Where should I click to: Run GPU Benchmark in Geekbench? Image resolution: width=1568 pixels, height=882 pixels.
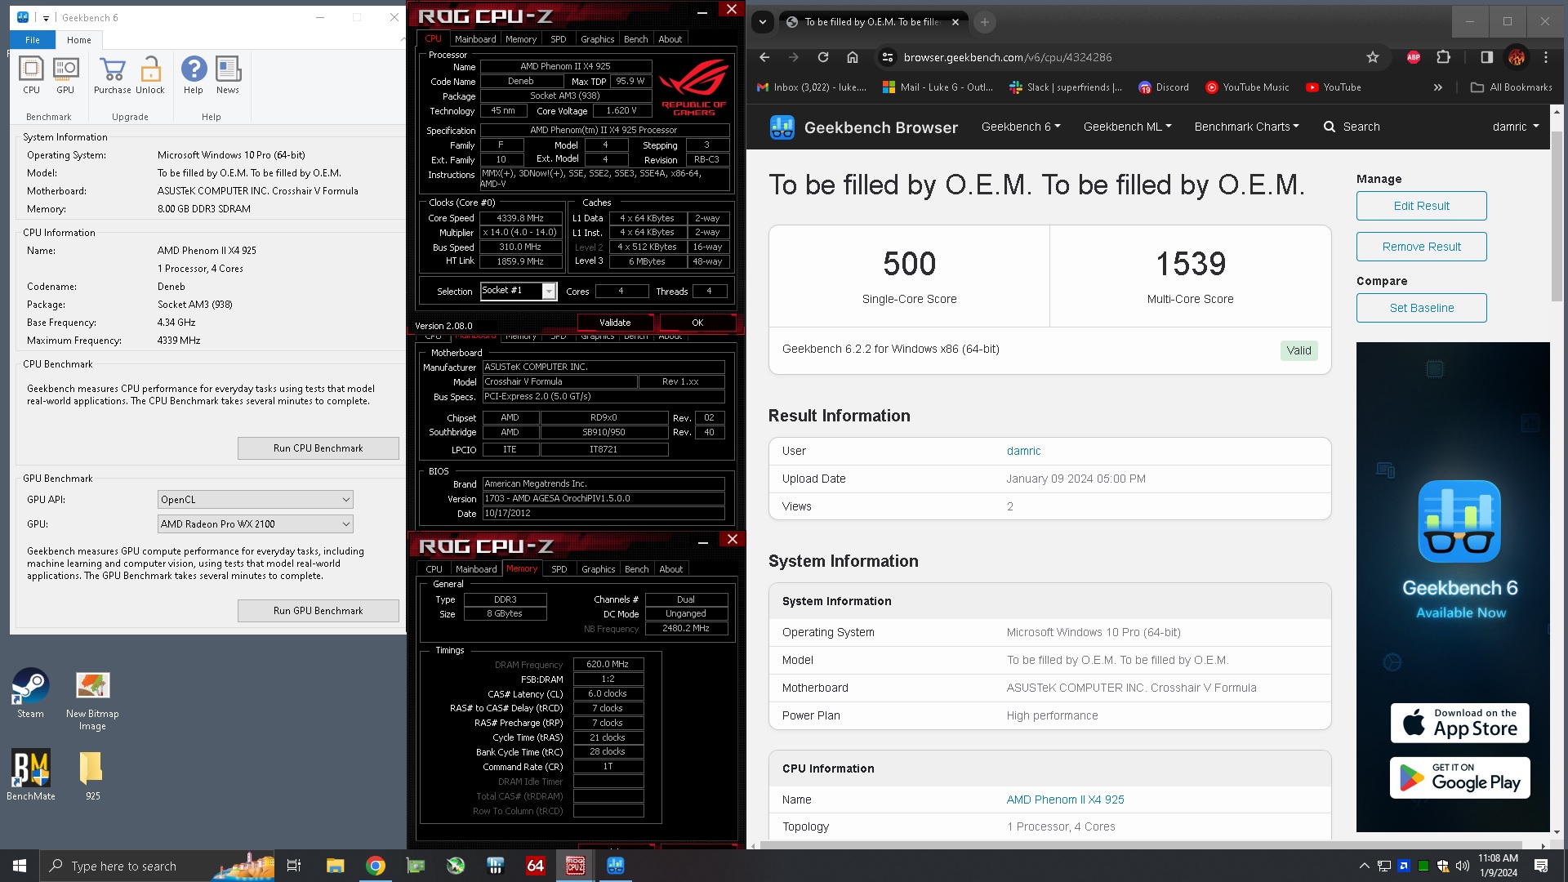[318, 611]
